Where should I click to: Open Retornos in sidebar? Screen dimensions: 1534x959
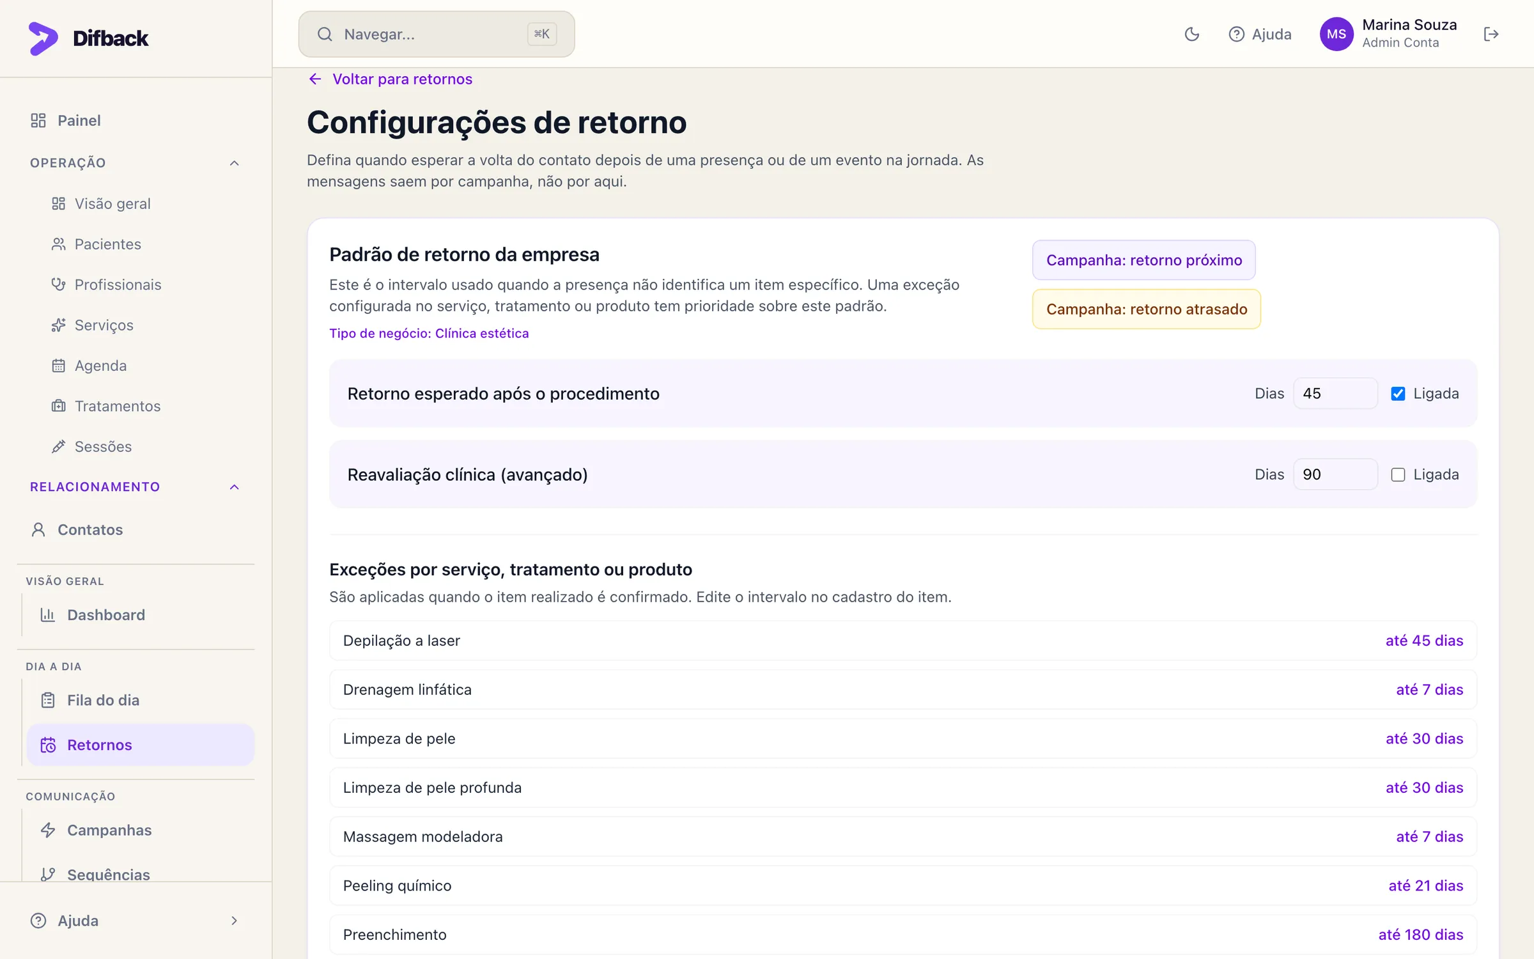tap(141, 745)
